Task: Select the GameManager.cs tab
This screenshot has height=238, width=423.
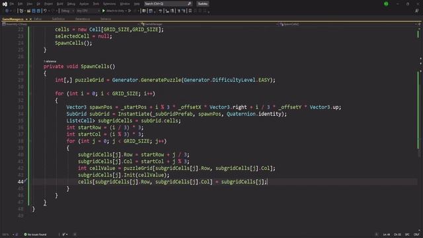Action: tap(13, 19)
